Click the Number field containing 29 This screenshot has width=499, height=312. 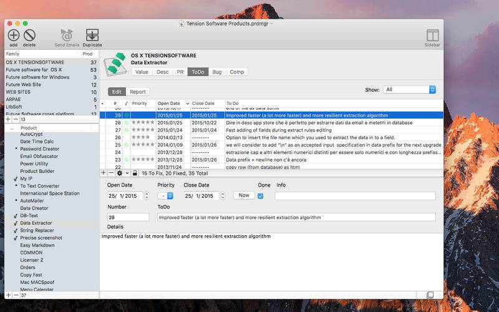pyautogui.click(x=128, y=217)
